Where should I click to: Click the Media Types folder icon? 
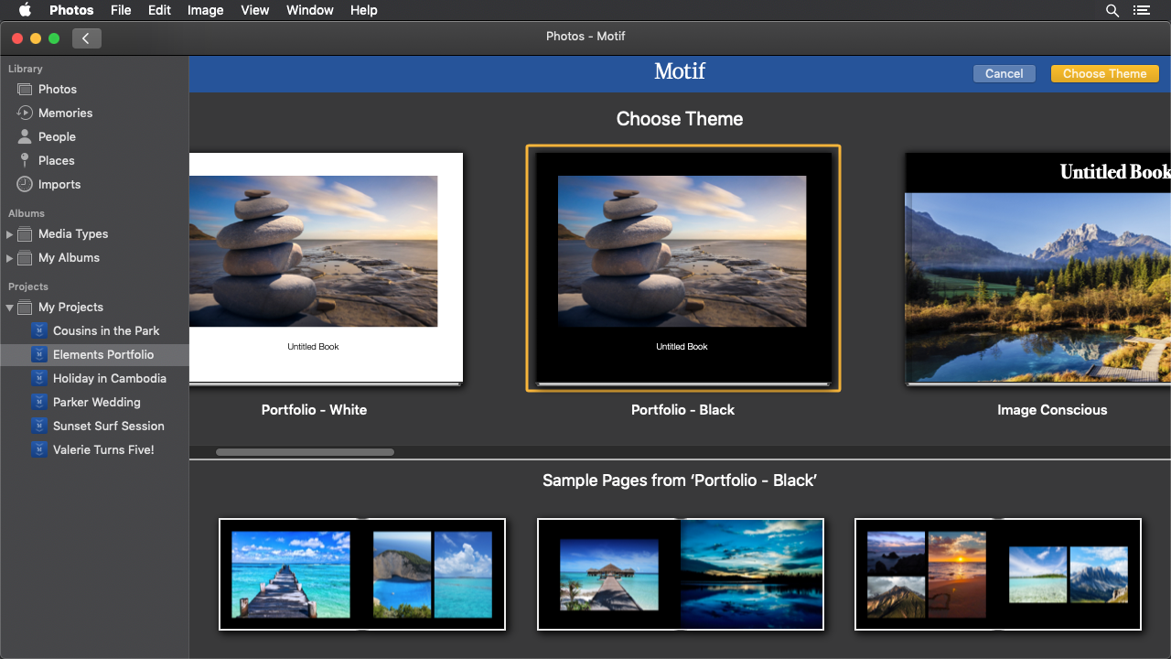point(25,233)
